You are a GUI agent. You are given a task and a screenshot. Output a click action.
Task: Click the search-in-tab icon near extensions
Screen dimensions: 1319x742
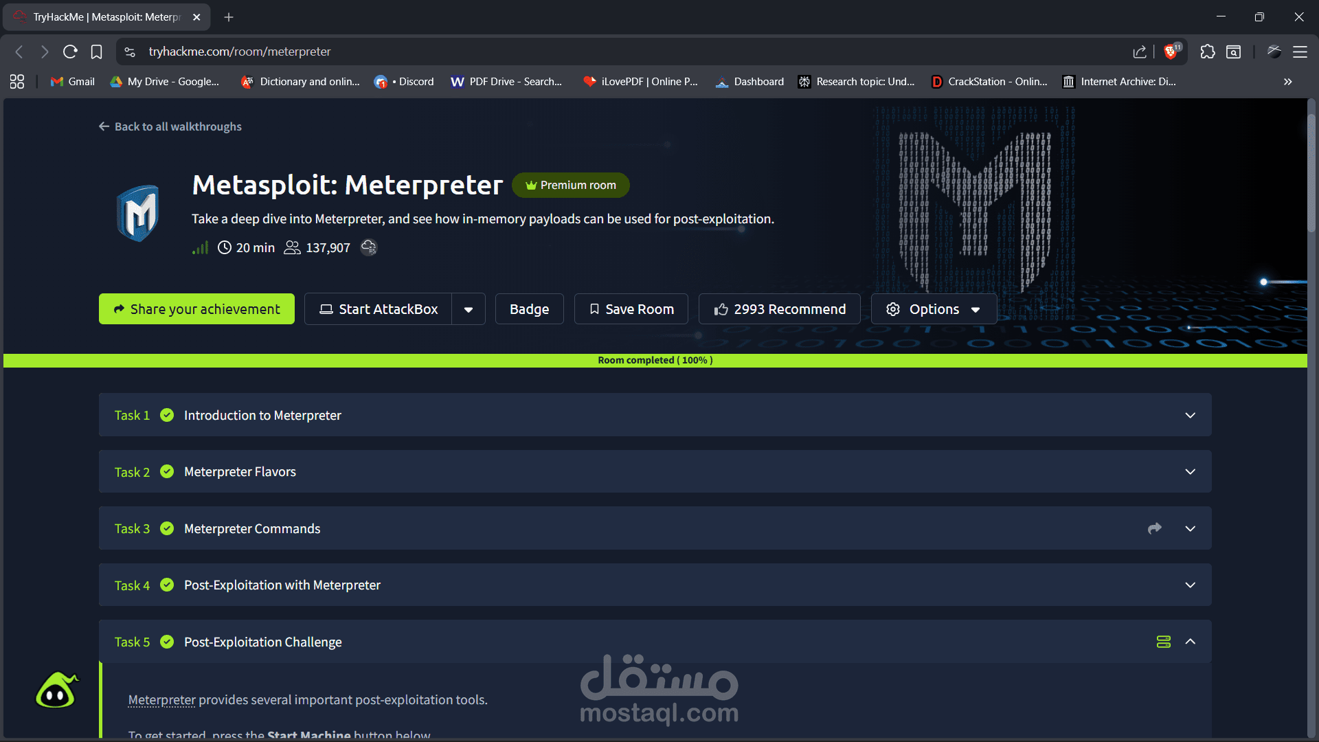tap(1233, 52)
